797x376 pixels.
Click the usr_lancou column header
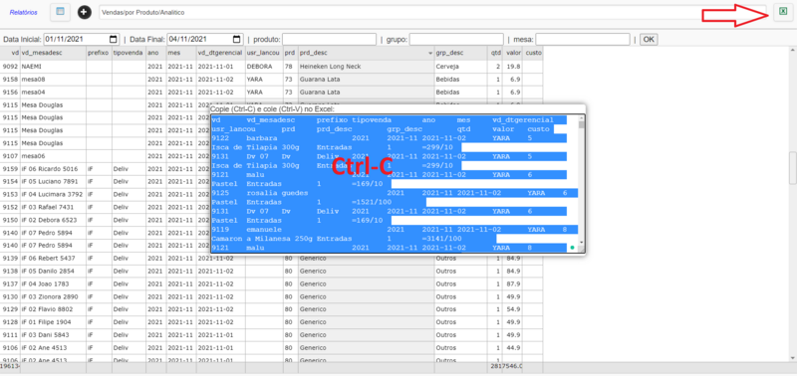click(264, 53)
